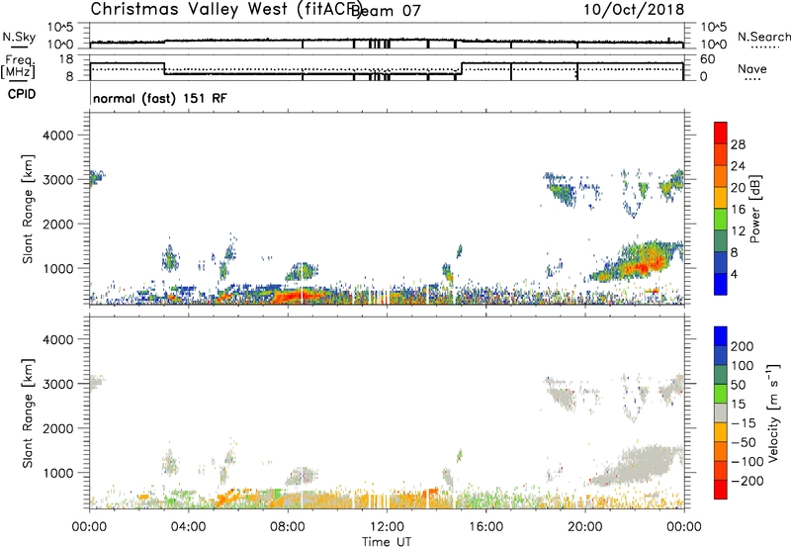Image resolution: width=791 pixels, height=548 pixels.
Task: Click the 'normal (fast) 151 RF' text
Action: (x=160, y=98)
